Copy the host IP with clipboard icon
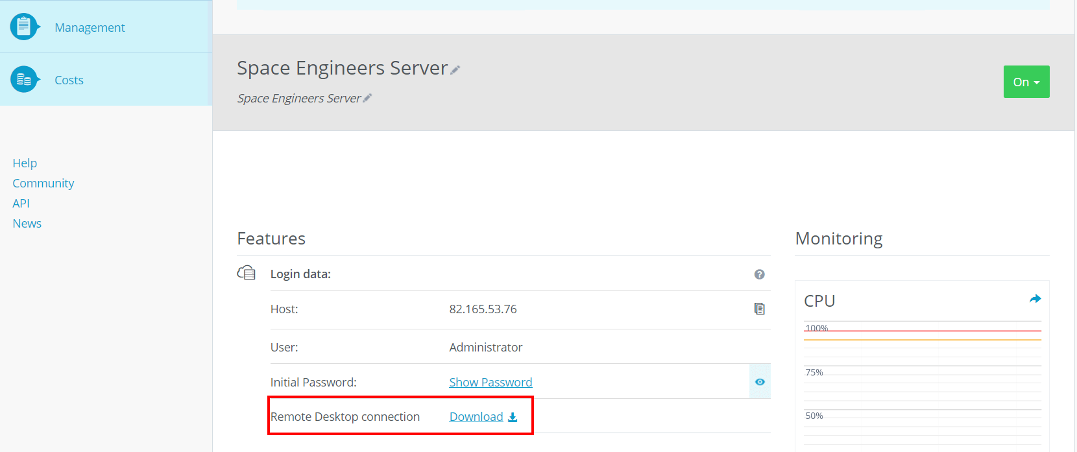Image resolution: width=1077 pixels, height=452 pixels. [x=760, y=309]
